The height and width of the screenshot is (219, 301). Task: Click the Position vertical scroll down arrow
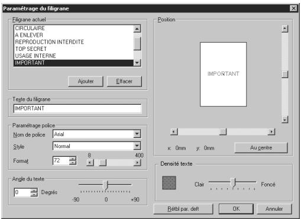pos(285,120)
